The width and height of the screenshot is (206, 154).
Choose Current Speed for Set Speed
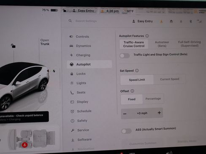(x=169, y=79)
